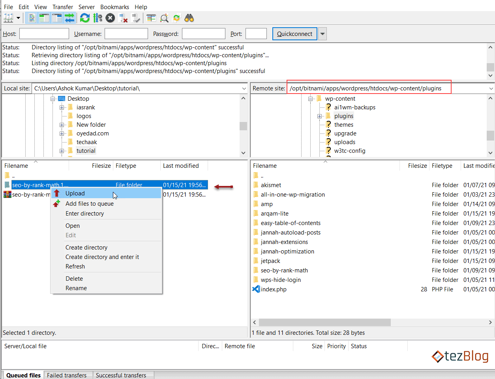Open the Server menu

pos(86,7)
